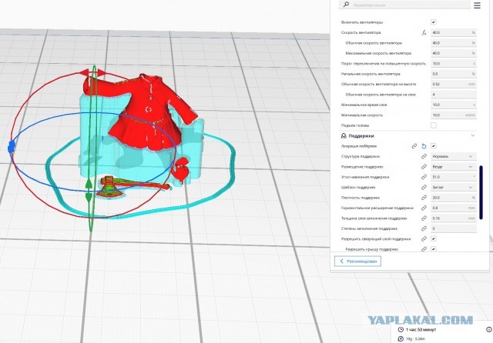Screen dimensions: 493x343
Task: Click the regular fan speed at layer field 4
Action: (454, 95)
